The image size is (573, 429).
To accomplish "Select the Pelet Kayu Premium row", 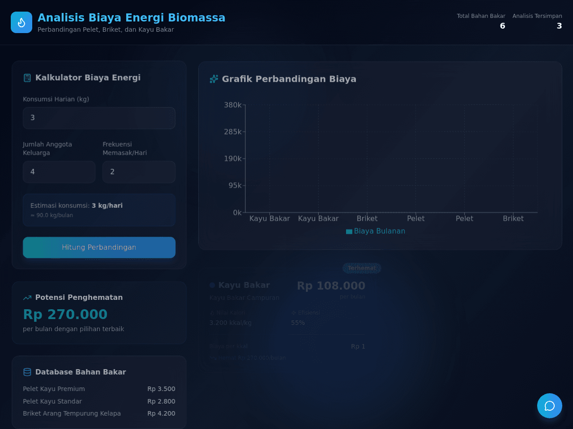I will pyautogui.click(x=99, y=389).
